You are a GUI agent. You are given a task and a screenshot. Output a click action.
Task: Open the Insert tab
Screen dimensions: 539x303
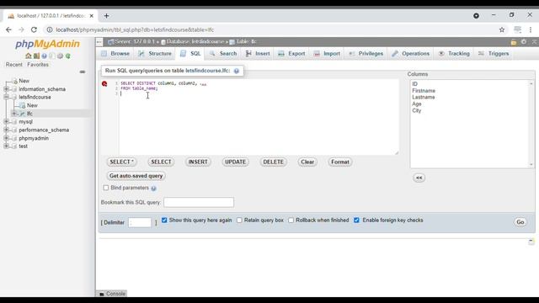[258, 54]
